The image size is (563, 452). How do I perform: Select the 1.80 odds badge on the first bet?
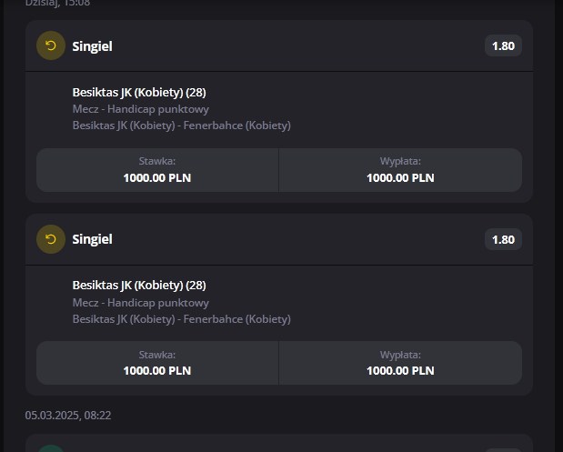point(503,46)
